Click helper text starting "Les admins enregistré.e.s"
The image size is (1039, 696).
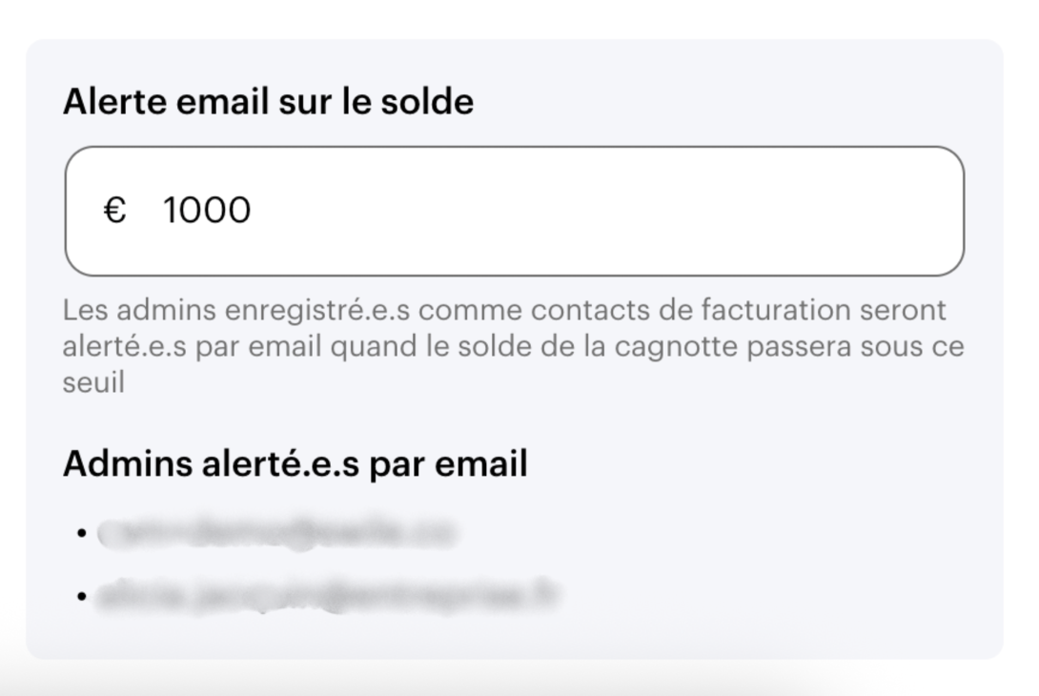point(238,311)
